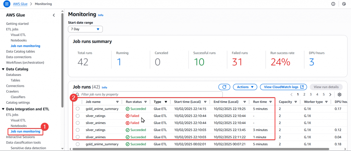Sort by Run status column arrow

tap(145, 102)
